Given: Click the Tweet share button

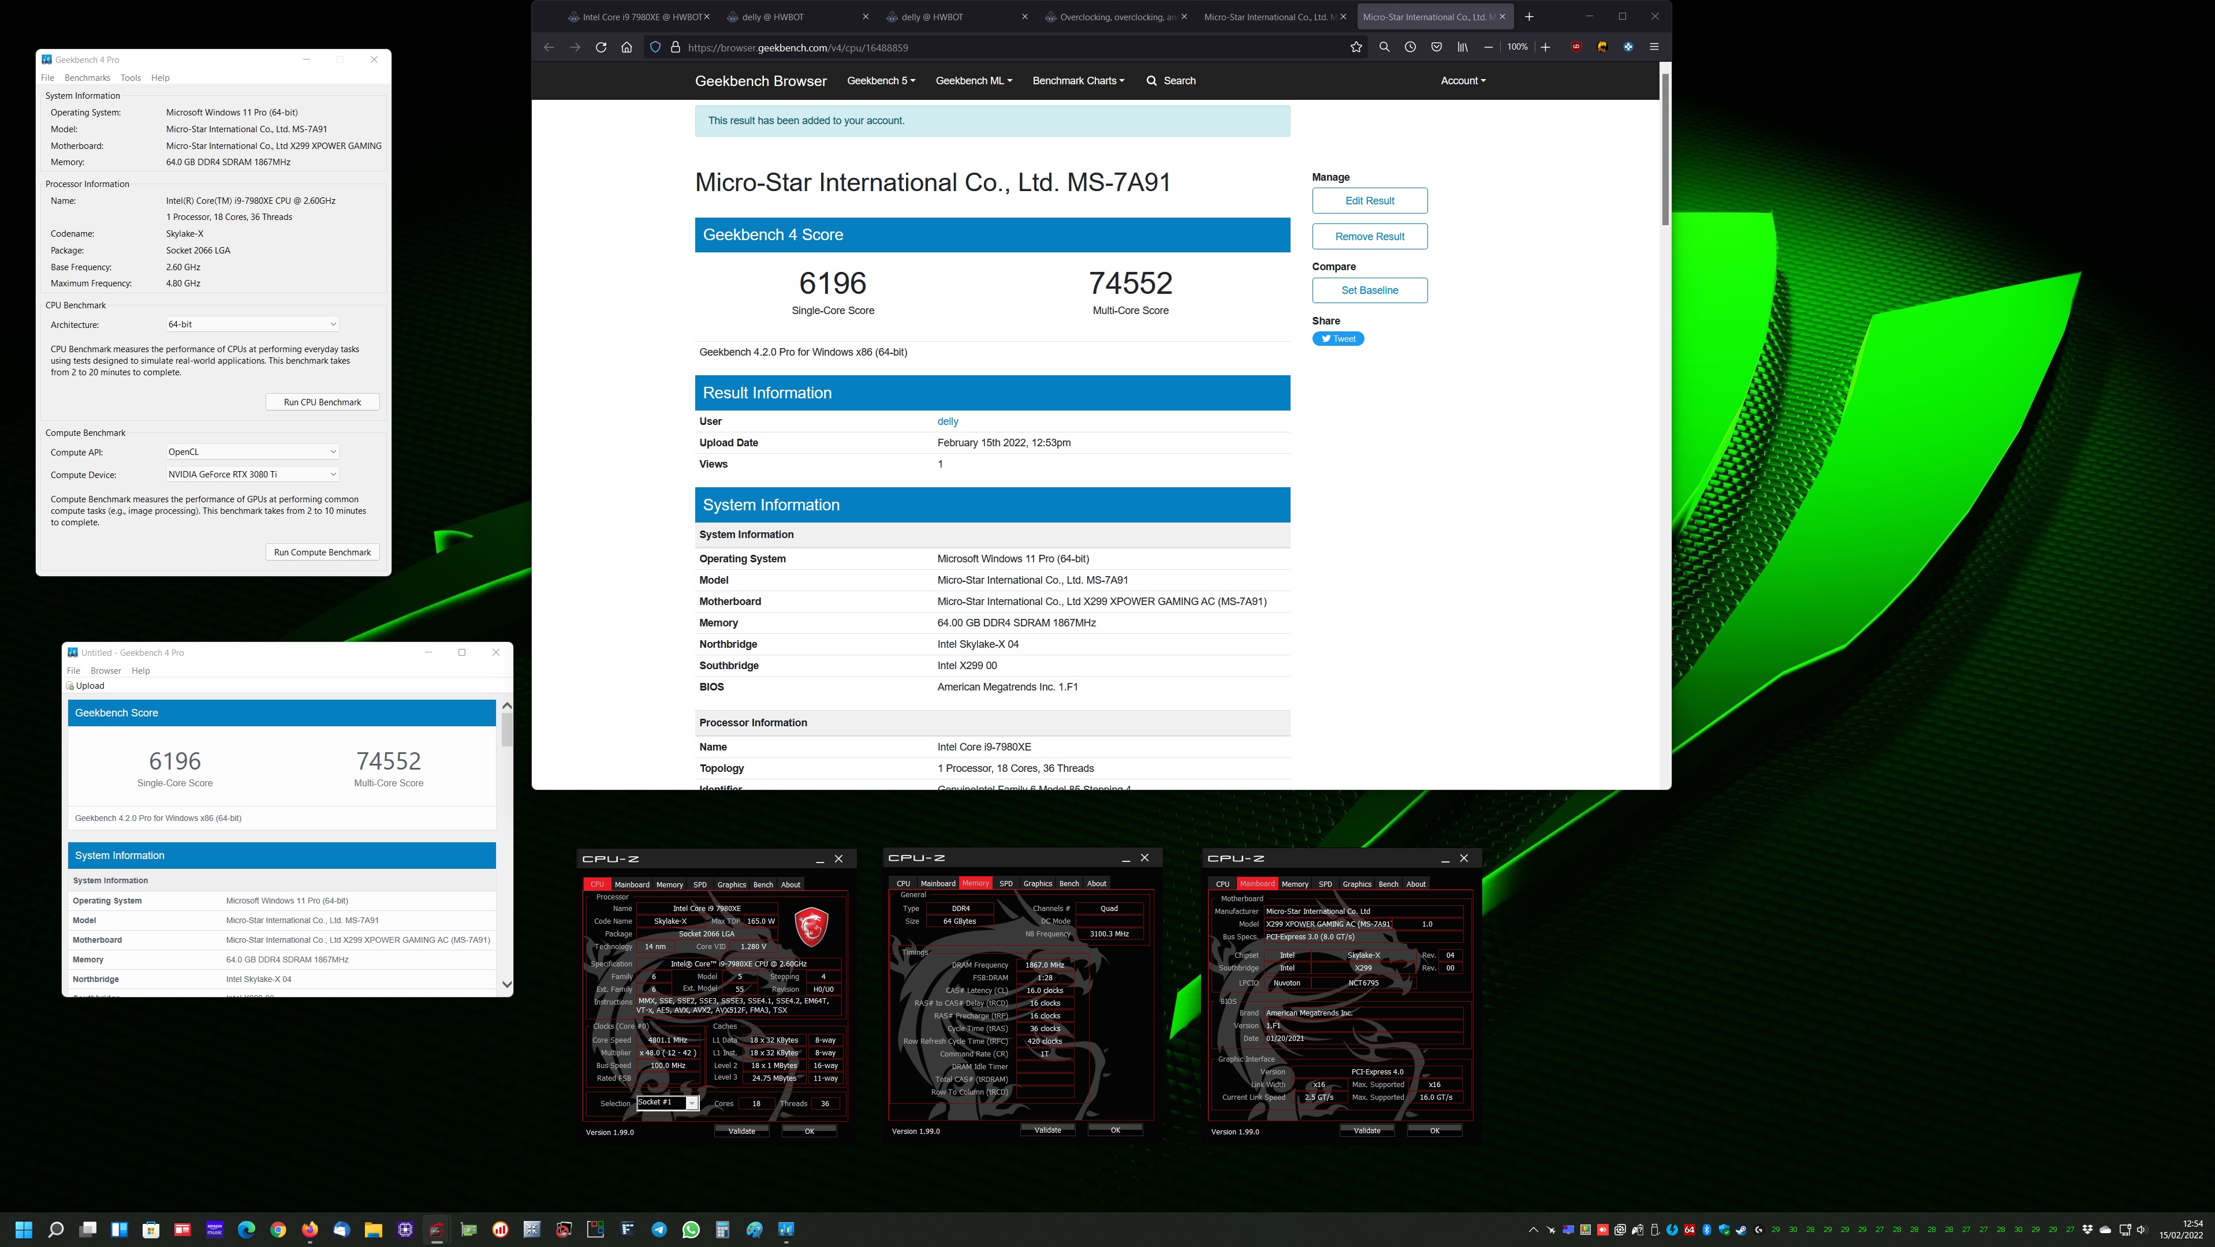Looking at the screenshot, I should (x=1338, y=339).
